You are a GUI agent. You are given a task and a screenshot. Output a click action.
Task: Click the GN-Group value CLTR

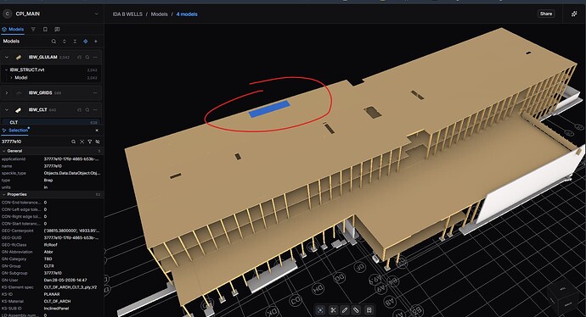49,266
